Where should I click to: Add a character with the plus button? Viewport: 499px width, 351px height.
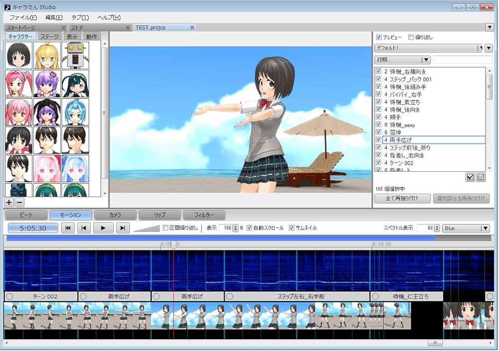[x=9, y=202]
